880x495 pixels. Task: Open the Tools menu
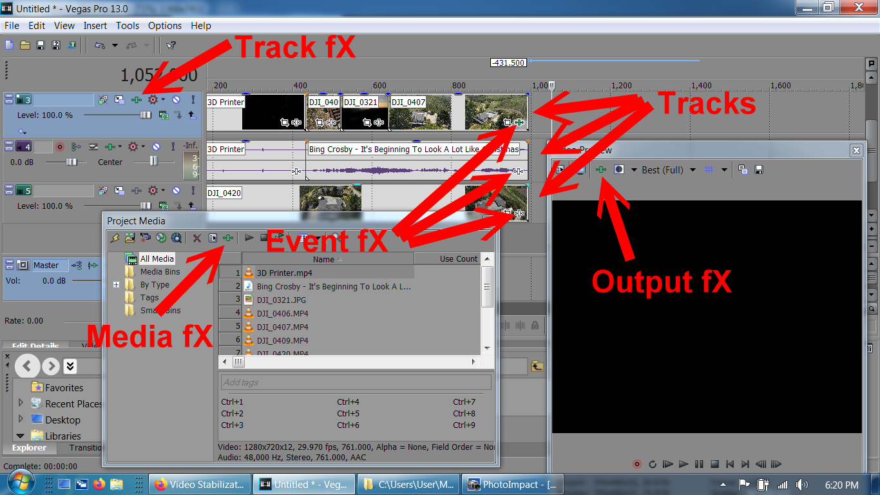tap(128, 26)
